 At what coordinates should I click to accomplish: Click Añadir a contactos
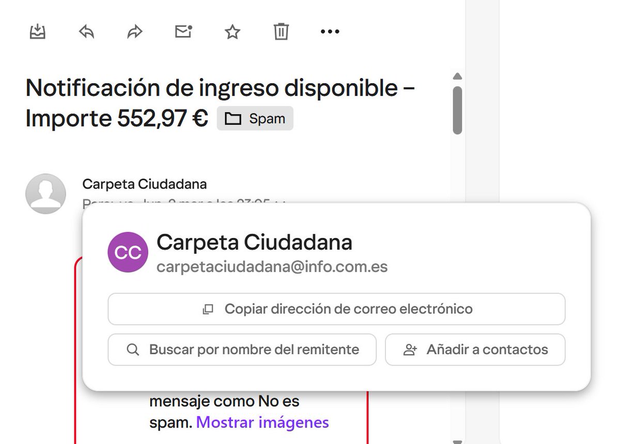point(475,350)
